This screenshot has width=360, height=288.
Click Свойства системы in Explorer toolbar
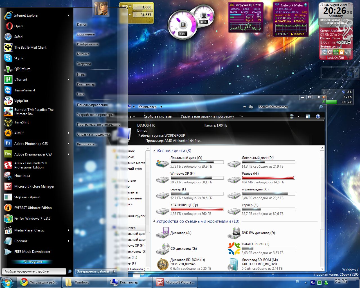[158, 116]
